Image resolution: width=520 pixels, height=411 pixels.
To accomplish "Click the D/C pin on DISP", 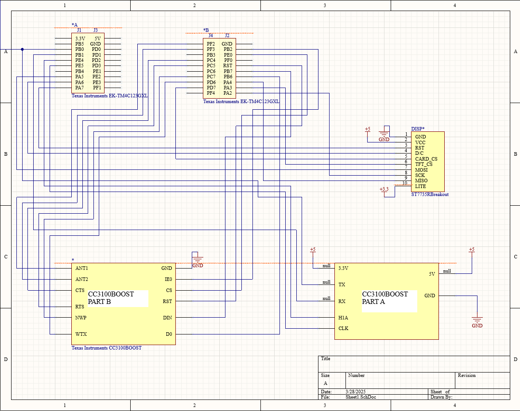I will [x=419, y=154].
